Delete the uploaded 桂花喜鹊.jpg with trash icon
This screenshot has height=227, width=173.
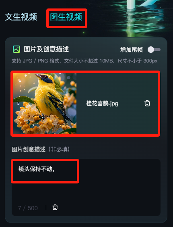click(x=147, y=103)
